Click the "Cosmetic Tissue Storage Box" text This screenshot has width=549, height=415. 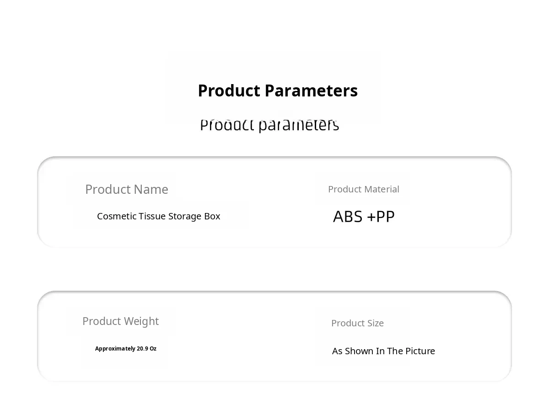coord(158,216)
